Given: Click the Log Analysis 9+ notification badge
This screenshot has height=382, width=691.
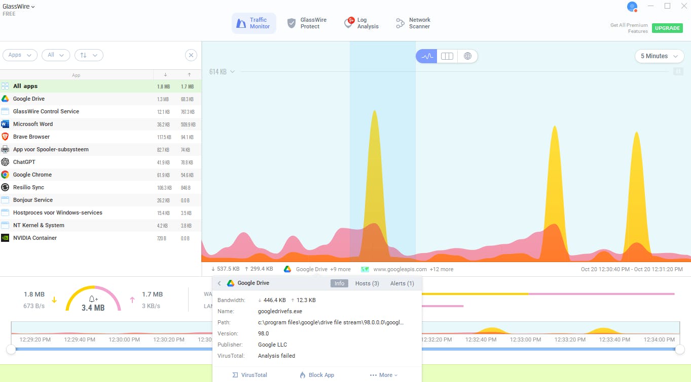Looking at the screenshot, I should [351, 20].
